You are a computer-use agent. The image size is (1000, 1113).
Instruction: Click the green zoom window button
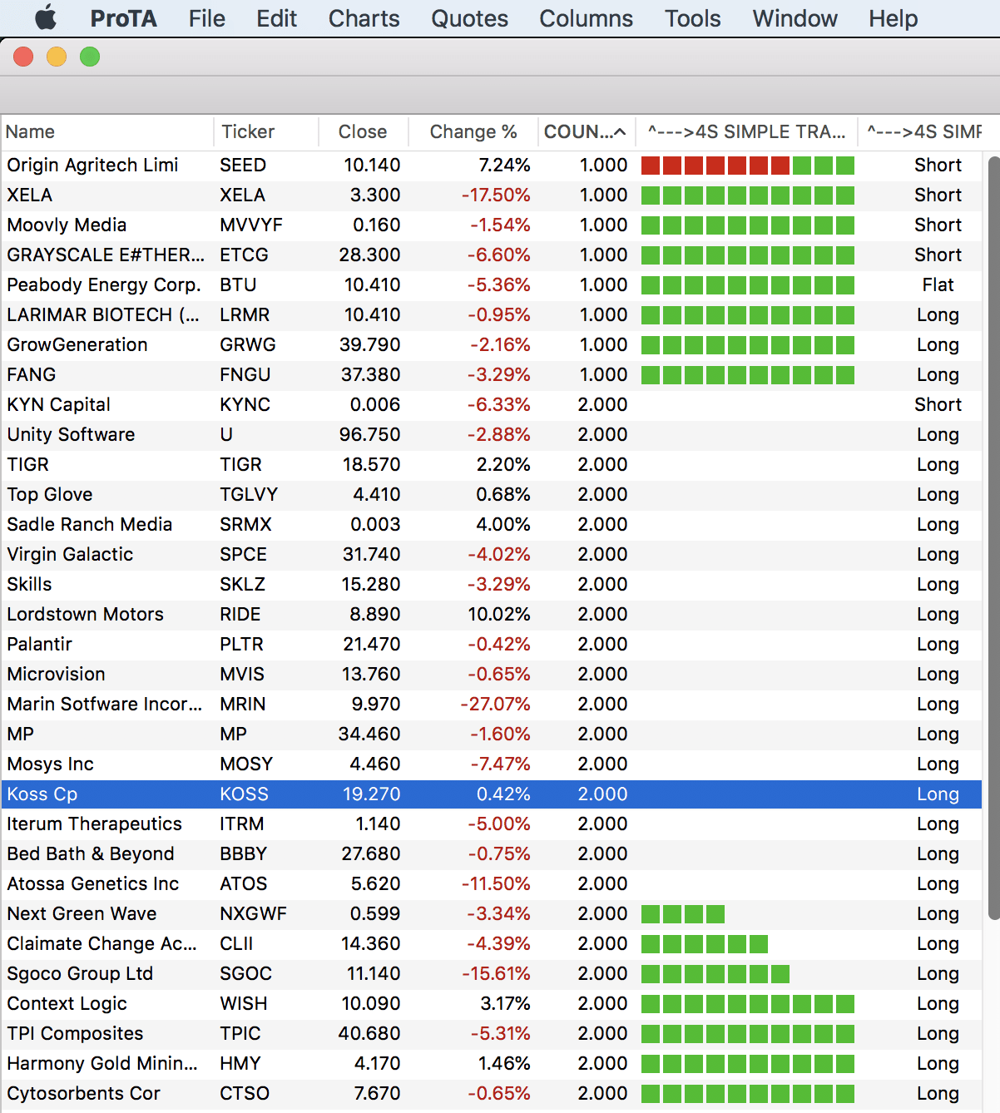point(90,57)
